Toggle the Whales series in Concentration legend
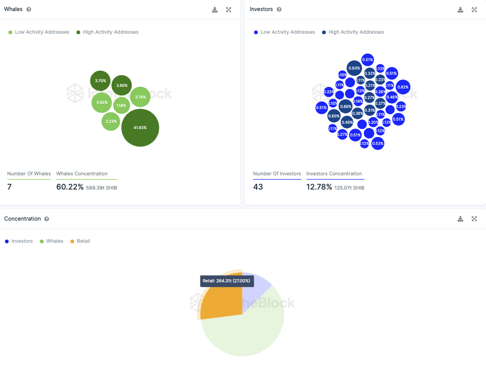The width and height of the screenshot is (486, 376). pos(52,241)
